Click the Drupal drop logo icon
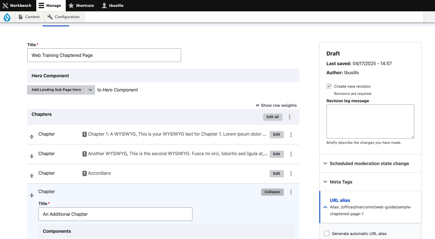This screenshot has height=239, width=435. (x=7, y=17)
